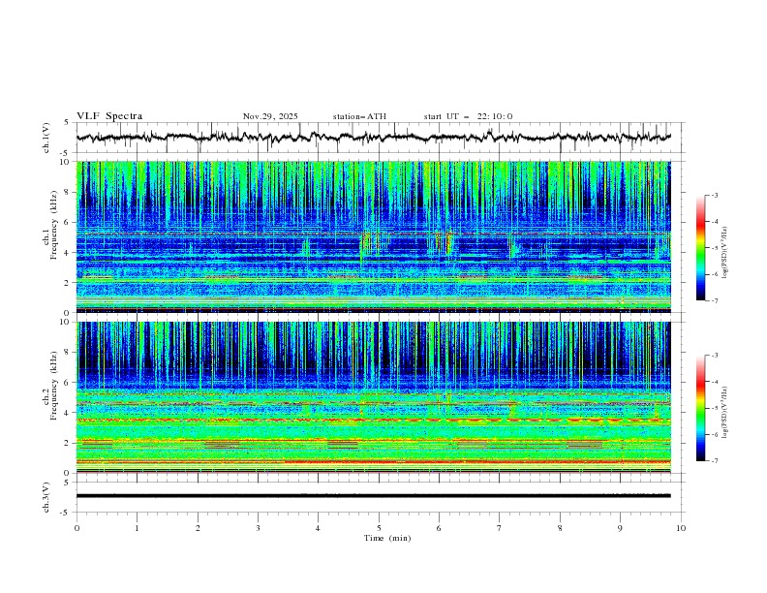Click the 'Time (min)' x-axis label
Viewport: 767px width, 593px height.
pos(387,538)
